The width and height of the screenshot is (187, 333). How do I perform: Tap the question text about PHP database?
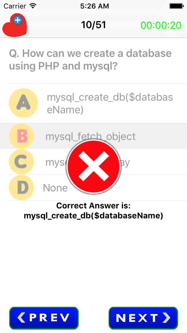tap(90, 60)
